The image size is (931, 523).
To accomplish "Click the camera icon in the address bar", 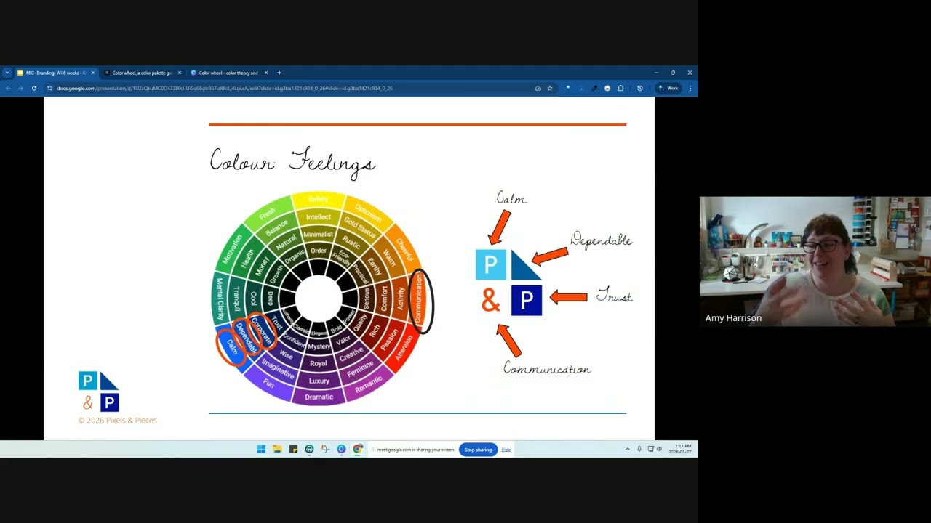I will click(x=538, y=88).
